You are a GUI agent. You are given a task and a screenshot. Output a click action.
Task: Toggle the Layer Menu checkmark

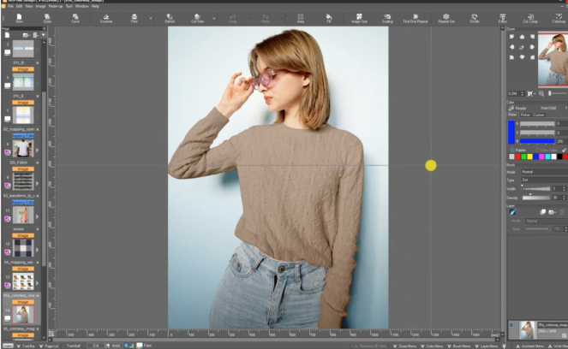[476, 346]
